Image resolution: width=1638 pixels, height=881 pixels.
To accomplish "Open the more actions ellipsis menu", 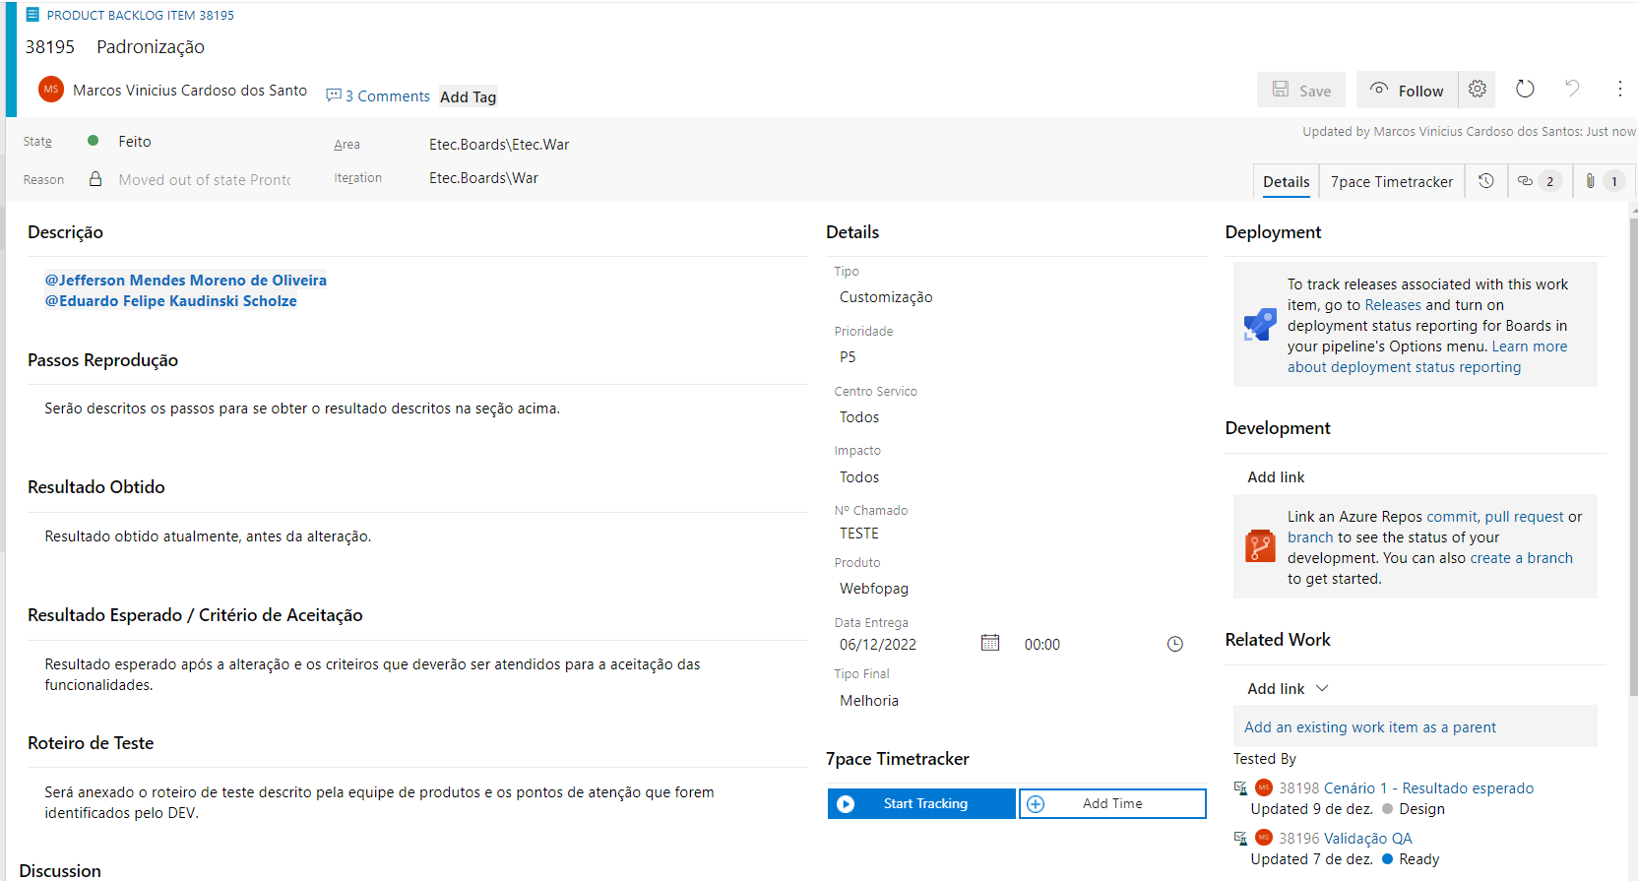I will point(1619,90).
